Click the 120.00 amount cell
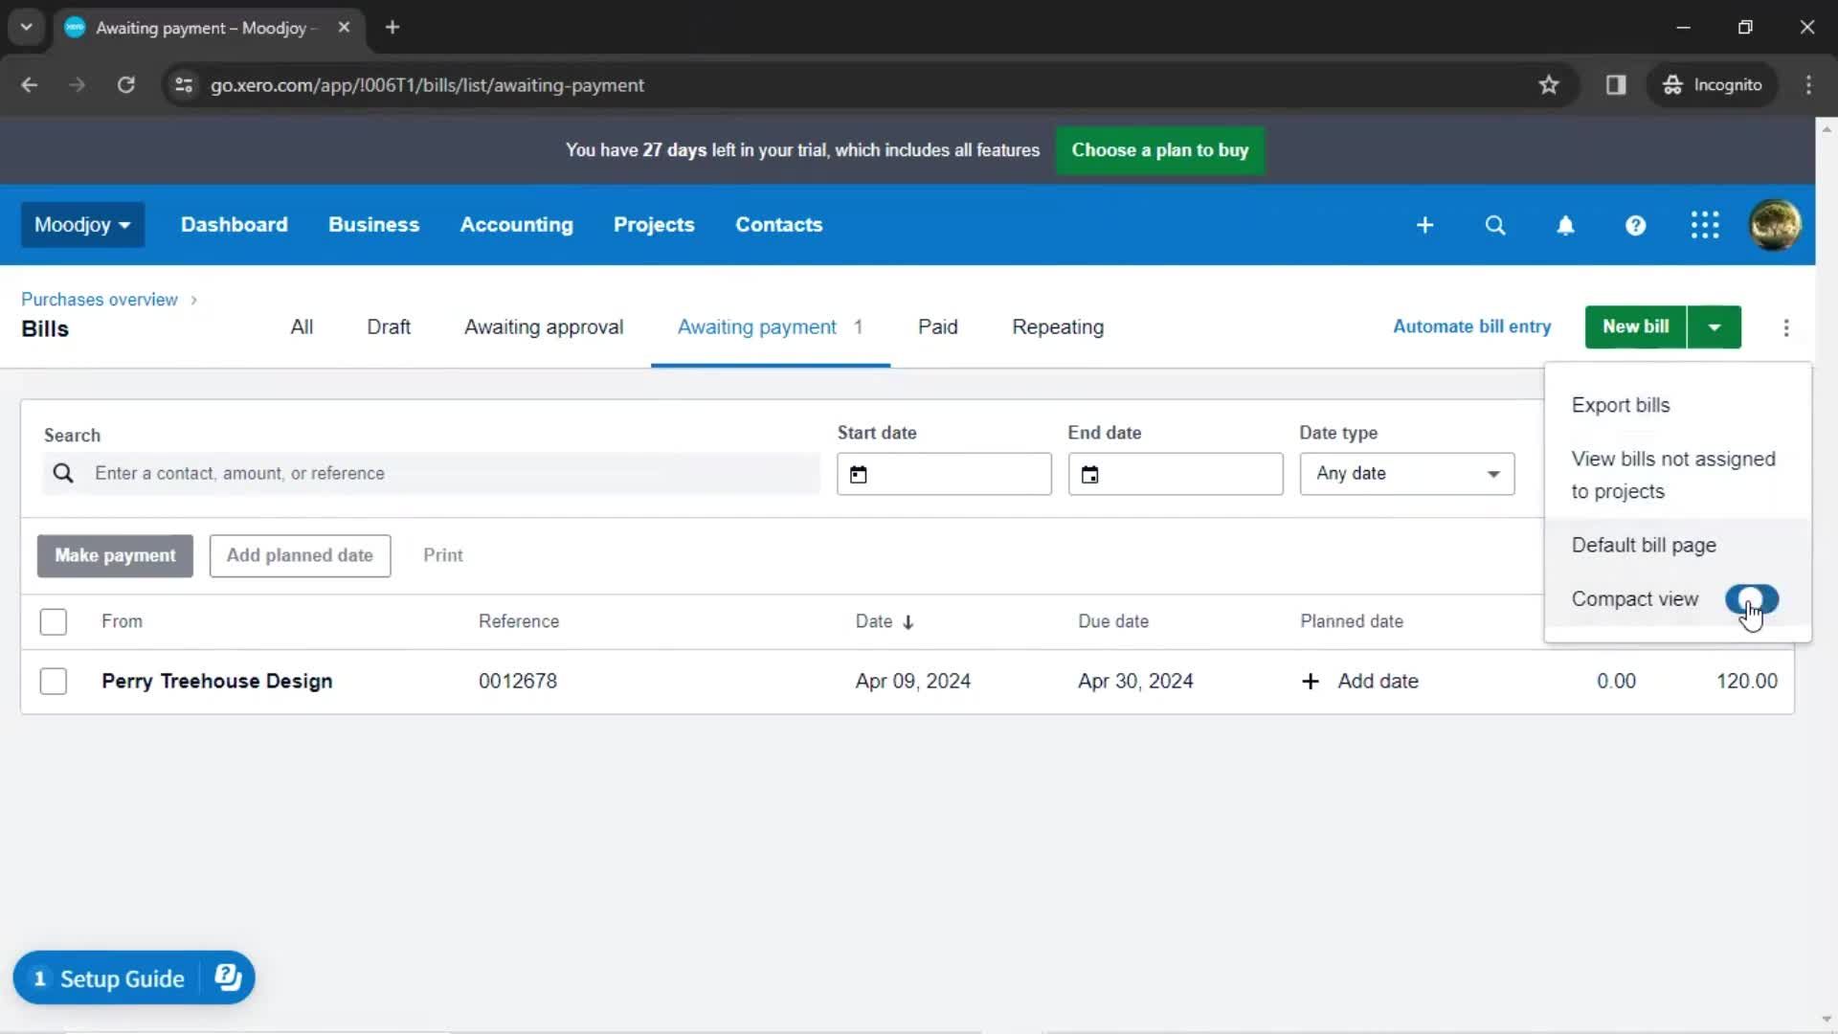Image resolution: width=1838 pixels, height=1034 pixels. coord(1747,682)
